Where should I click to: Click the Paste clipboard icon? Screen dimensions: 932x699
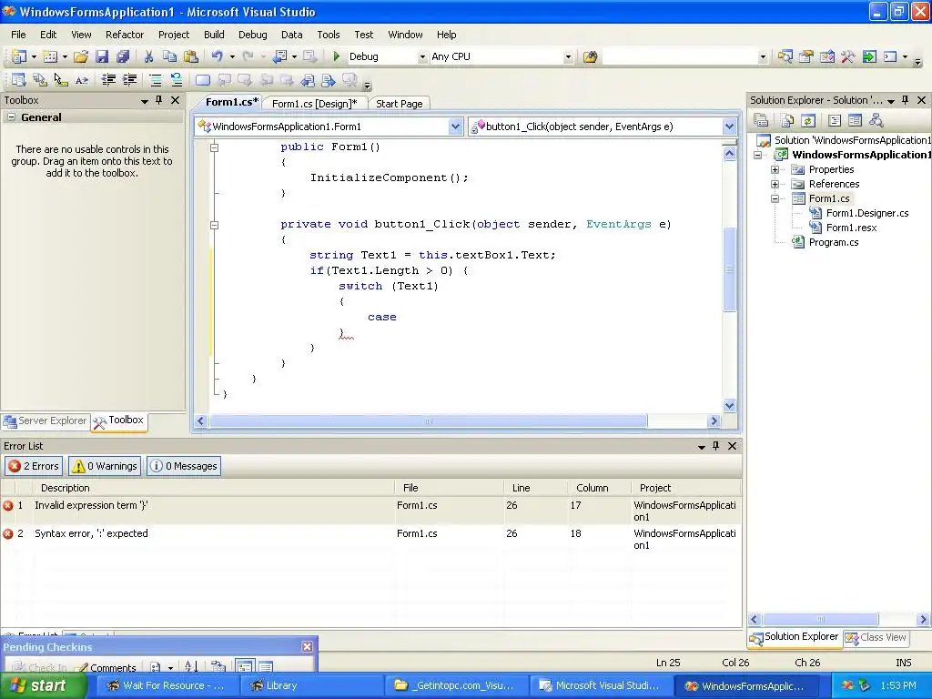(191, 56)
